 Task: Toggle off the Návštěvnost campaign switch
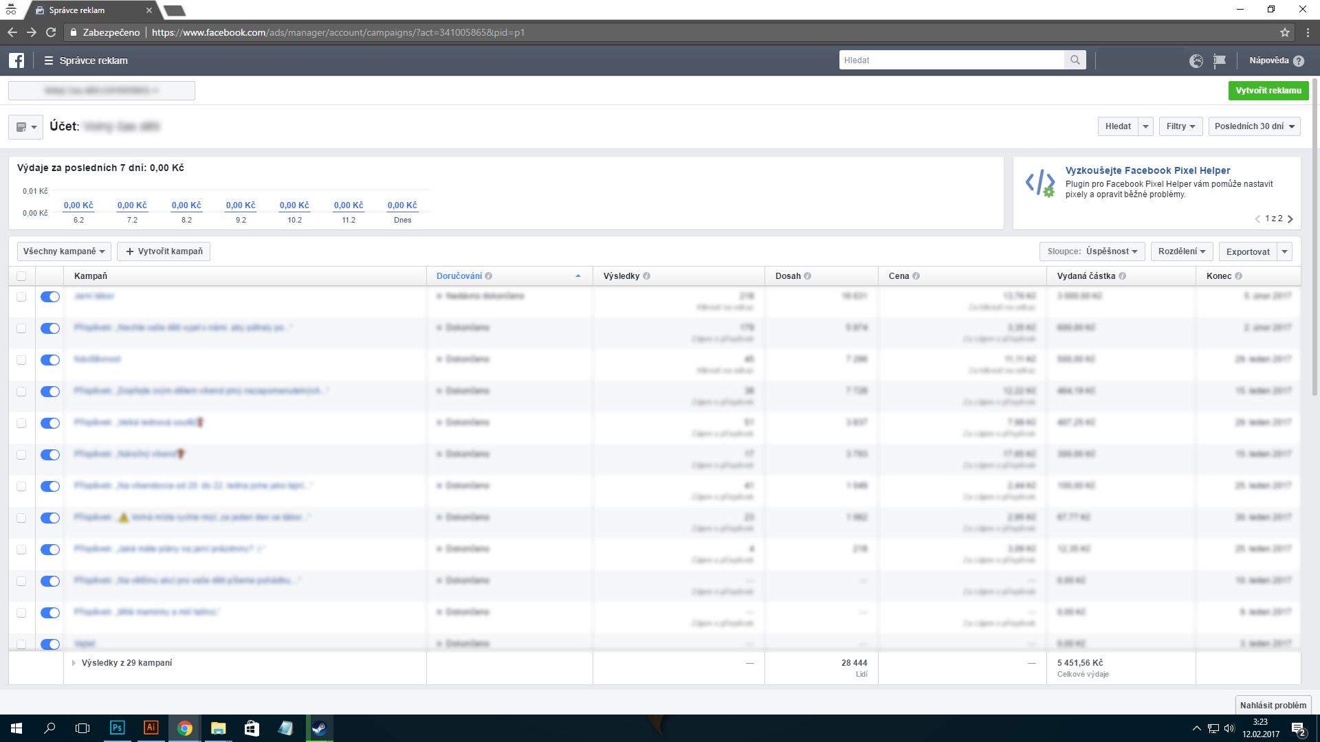[x=50, y=360]
